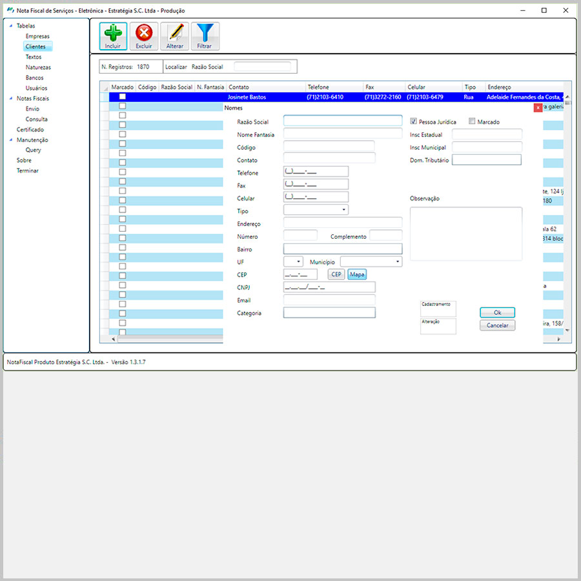Click the grid's scroll down arrow

567,330
